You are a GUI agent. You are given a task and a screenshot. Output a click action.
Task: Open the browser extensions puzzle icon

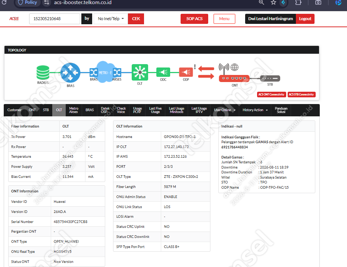click(x=298, y=3)
